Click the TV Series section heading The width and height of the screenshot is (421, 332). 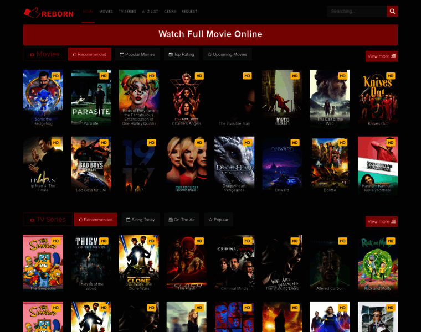[x=48, y=220]
